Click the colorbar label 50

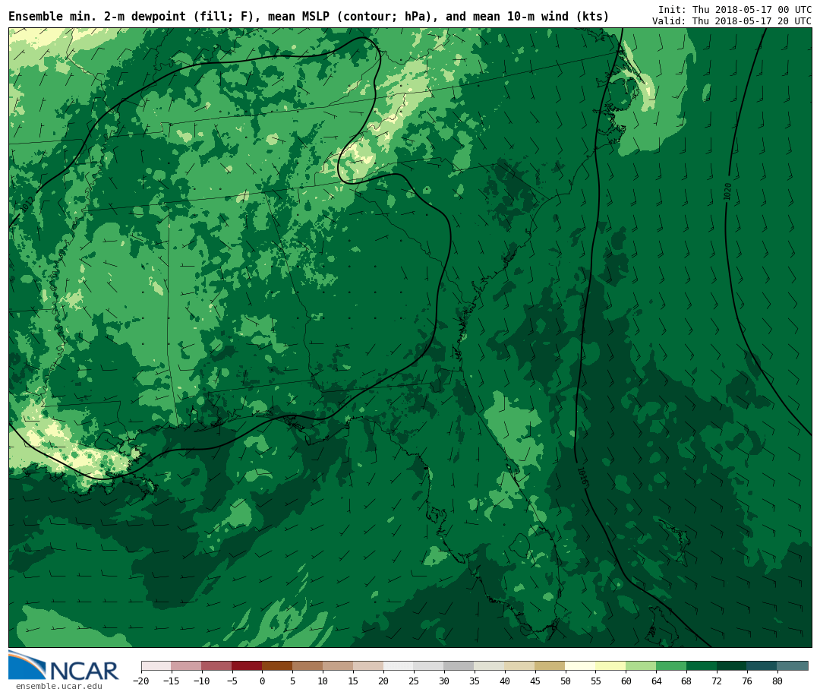566,681
